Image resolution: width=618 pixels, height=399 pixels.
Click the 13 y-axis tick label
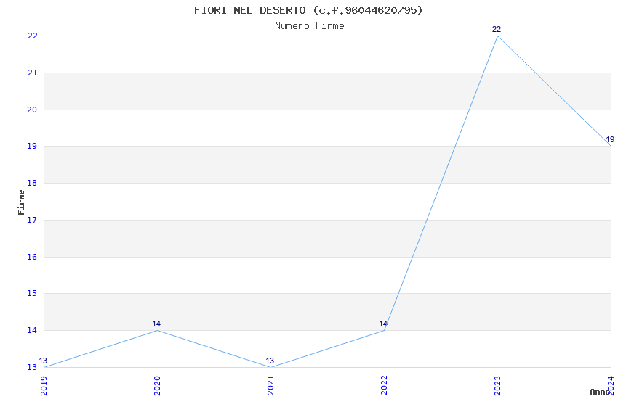click(x=32, y=367)
